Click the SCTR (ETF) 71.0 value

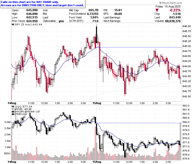coord(95,21)
